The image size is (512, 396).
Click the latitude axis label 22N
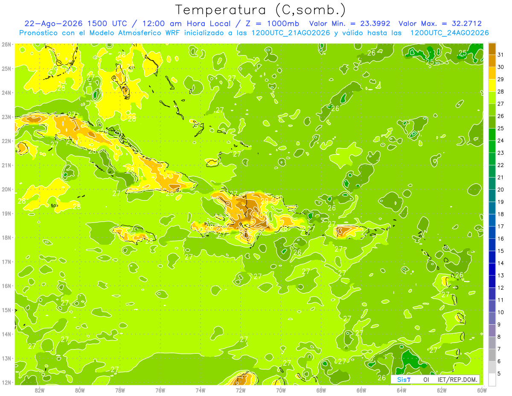point(6,141)
